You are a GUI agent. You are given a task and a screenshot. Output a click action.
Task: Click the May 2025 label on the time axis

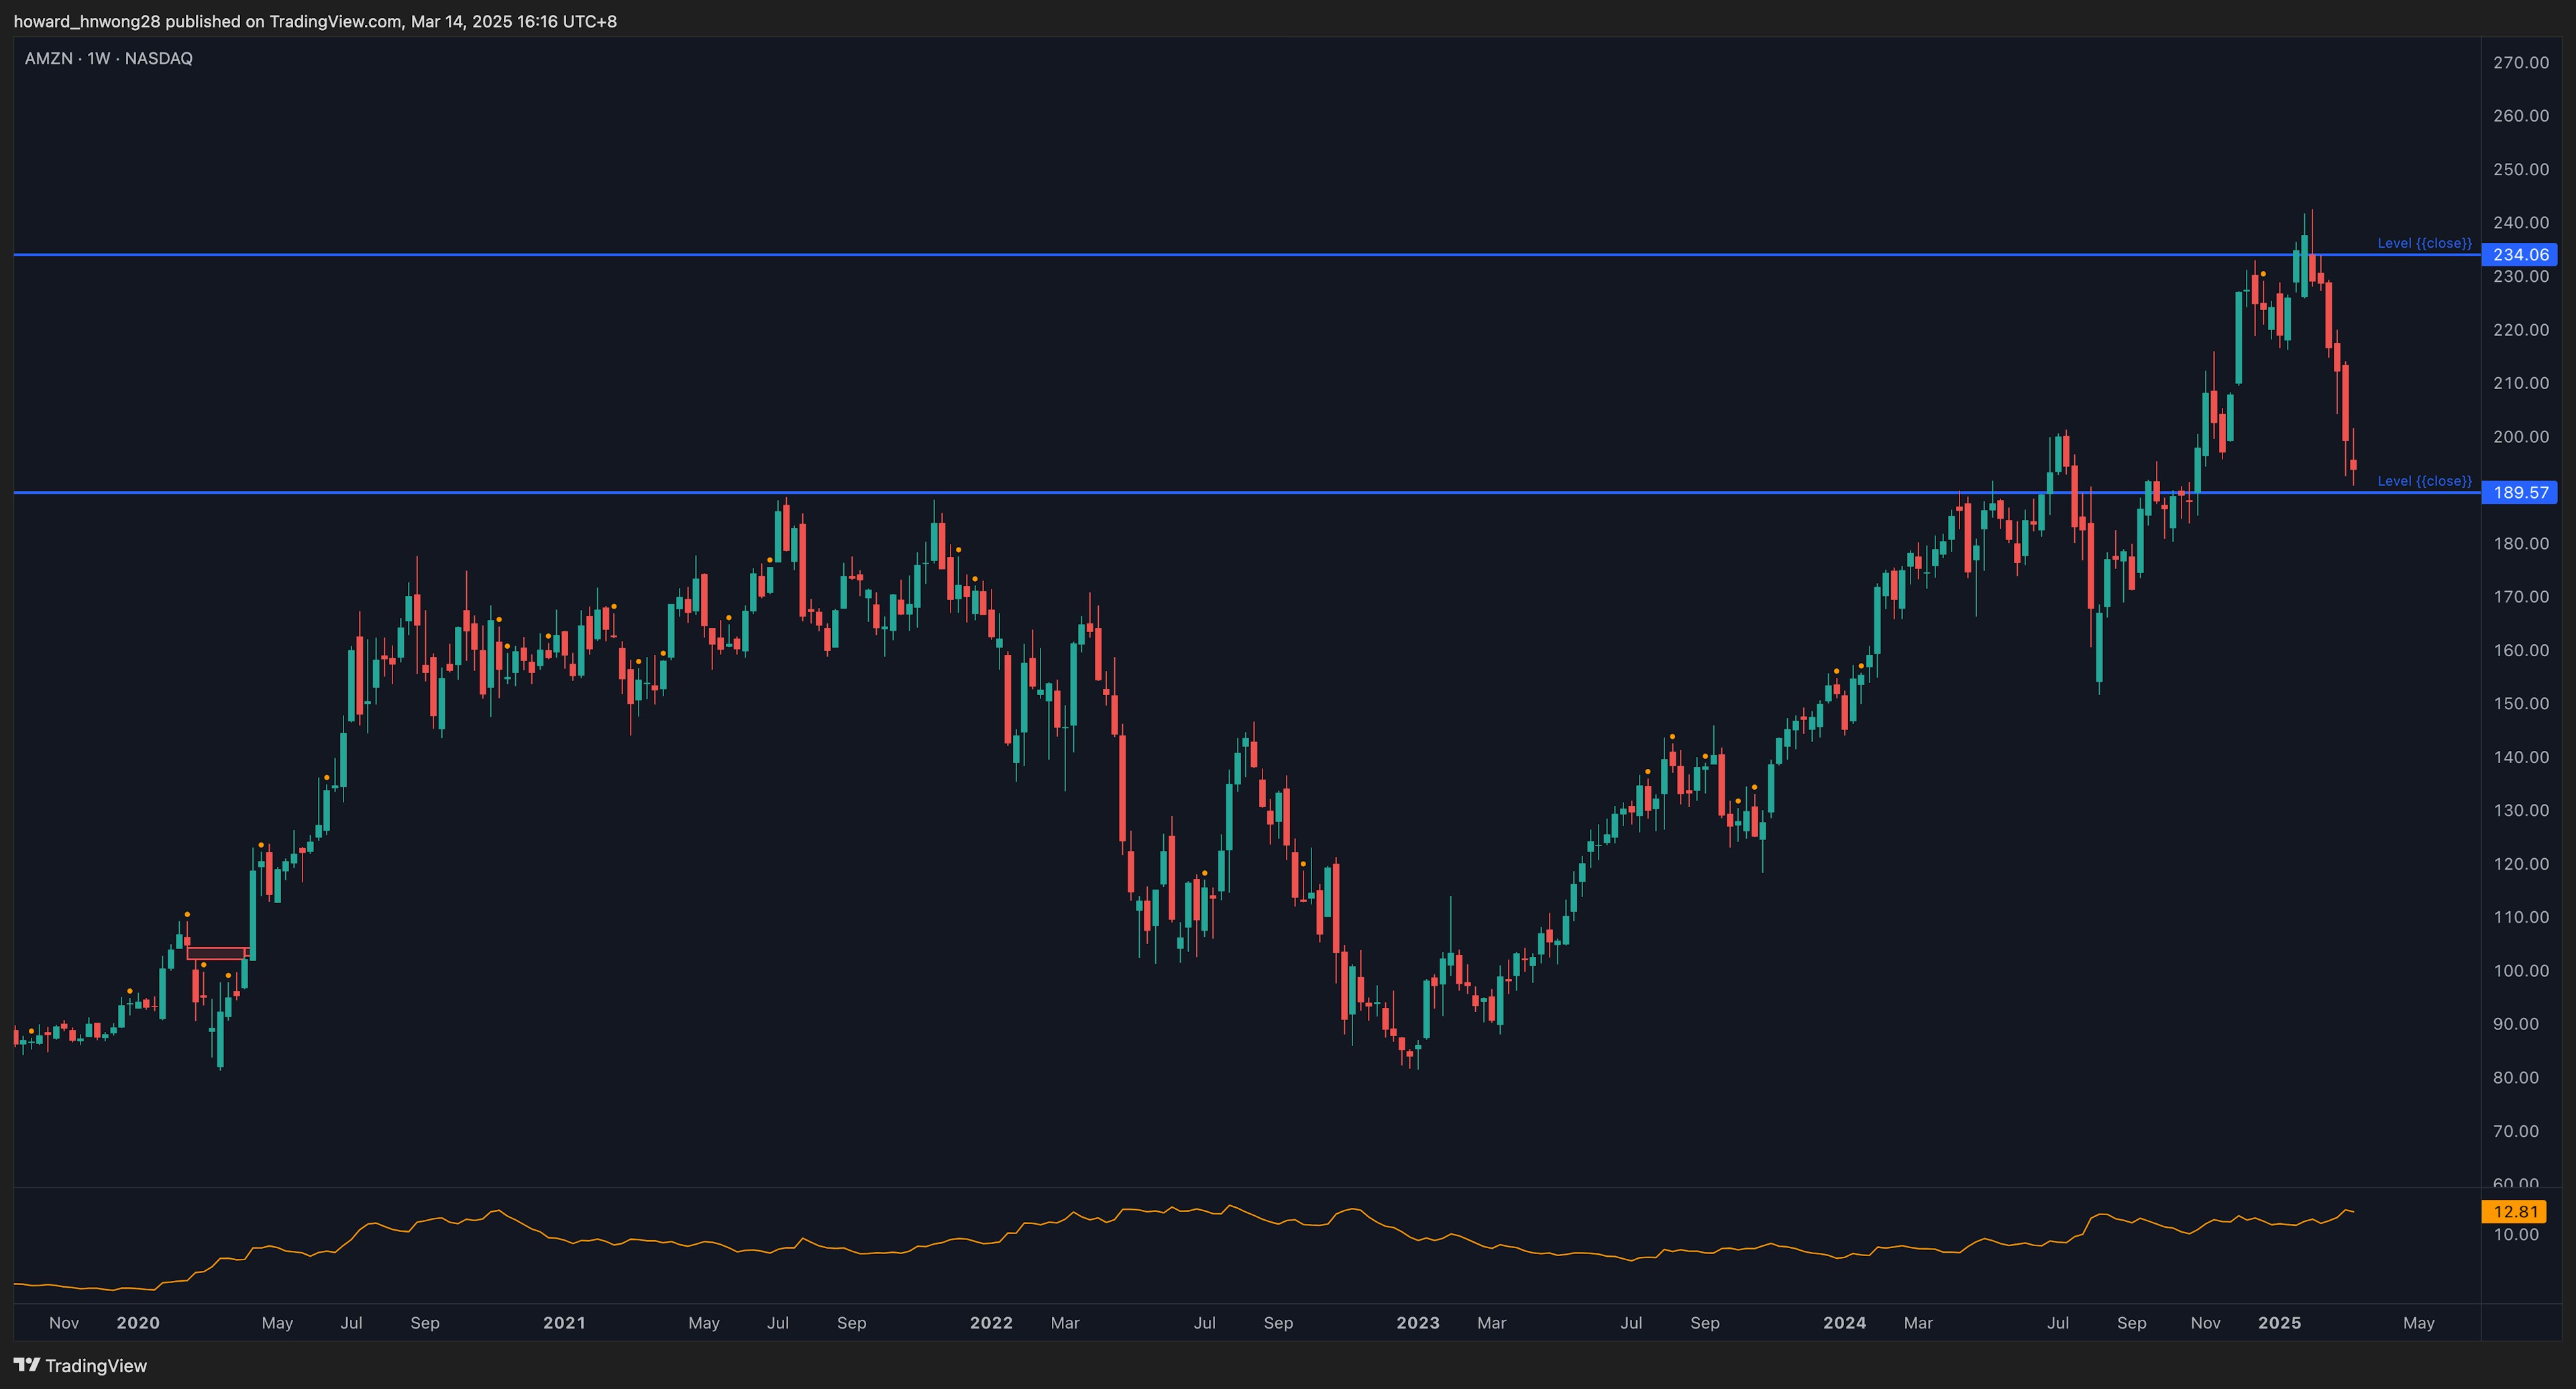(x=2418, y=1323)
